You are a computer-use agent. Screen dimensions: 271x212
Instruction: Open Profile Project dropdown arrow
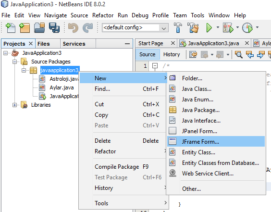click(x=257, y=27)
